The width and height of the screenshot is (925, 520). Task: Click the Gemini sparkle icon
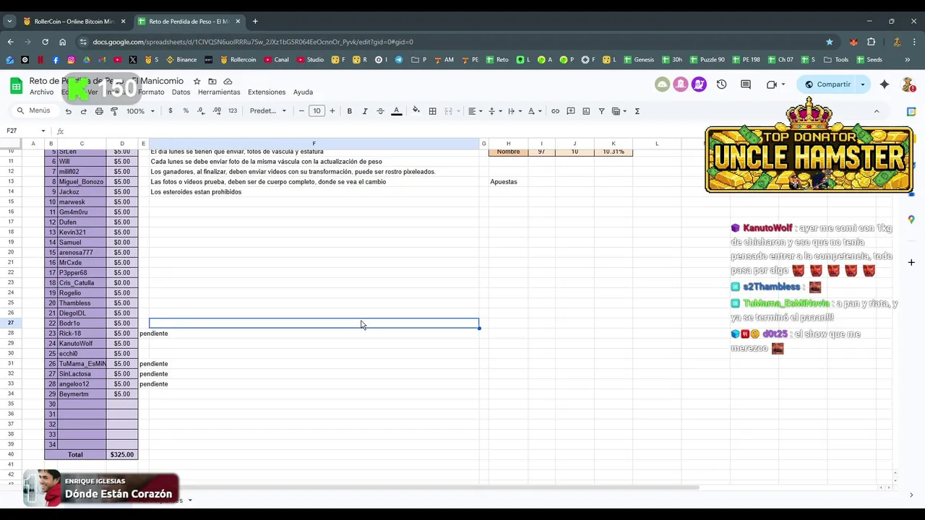click(885, 84)
